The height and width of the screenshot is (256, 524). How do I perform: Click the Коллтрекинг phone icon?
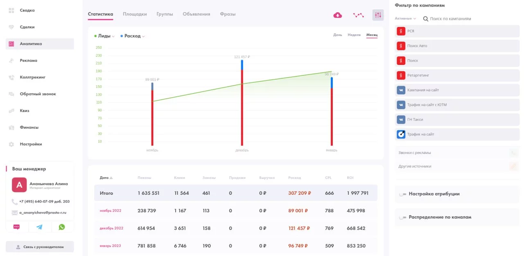11,77
